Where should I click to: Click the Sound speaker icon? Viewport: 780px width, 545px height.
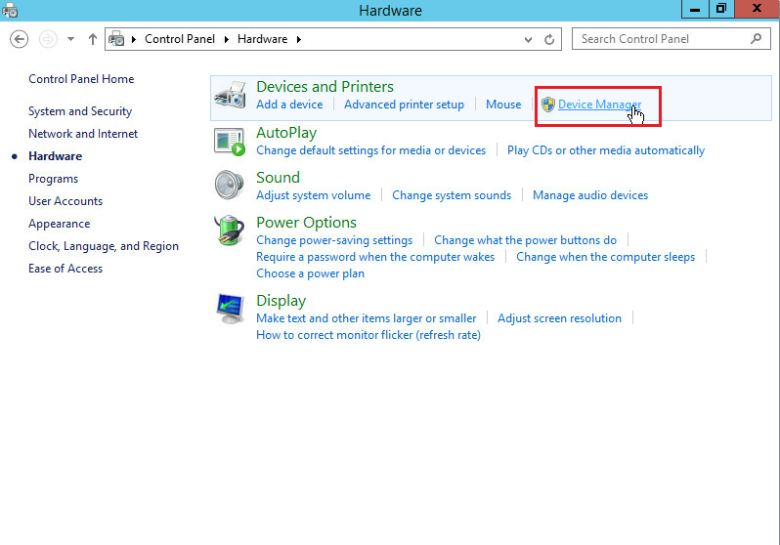point(230,185)
